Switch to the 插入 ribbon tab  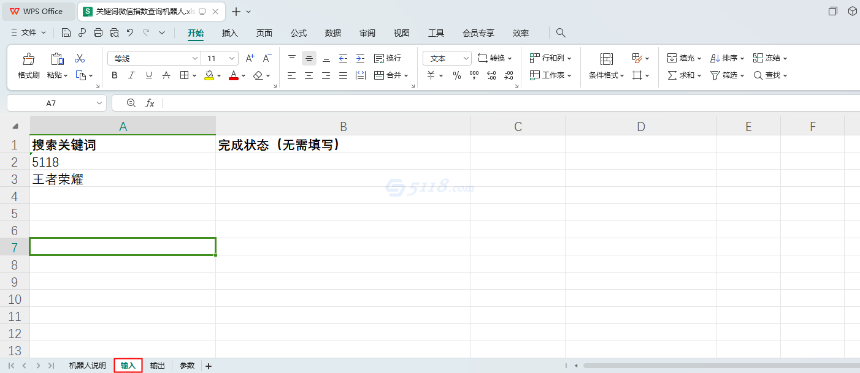click(x=230, y=33)
